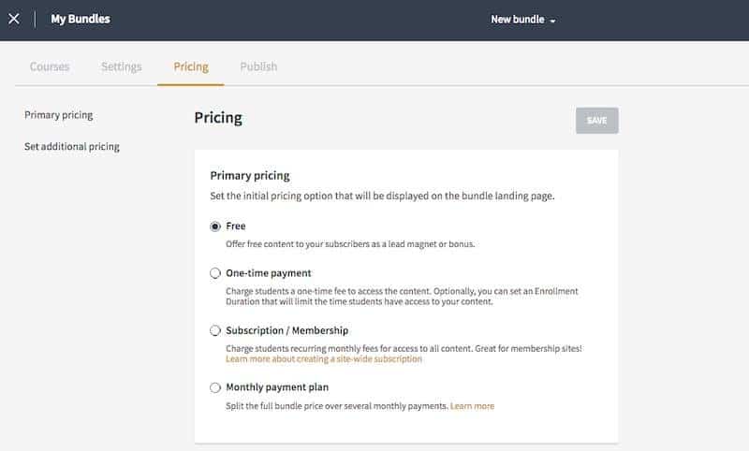Select the Pricing tab
Viewport: 749px width, 451px height.
[191, 66]
